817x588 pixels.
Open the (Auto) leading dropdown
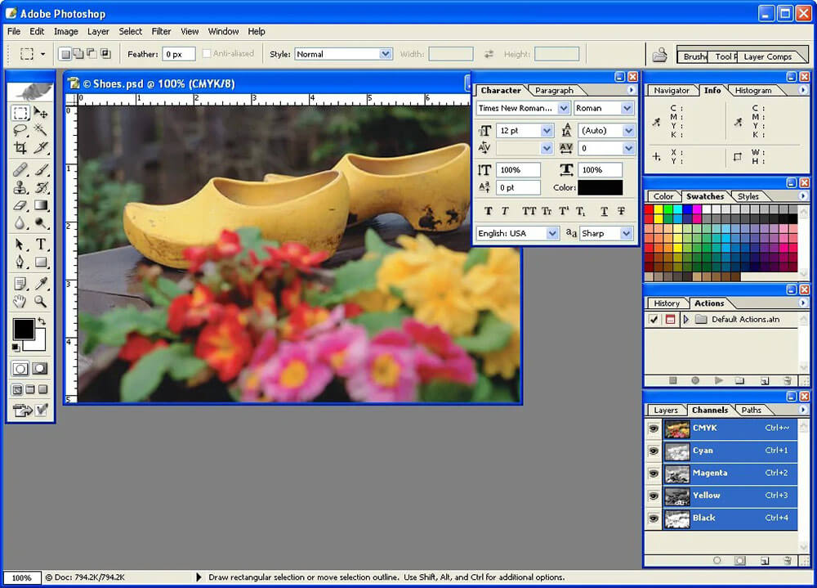pyautogui.click(x=629, y=130)
